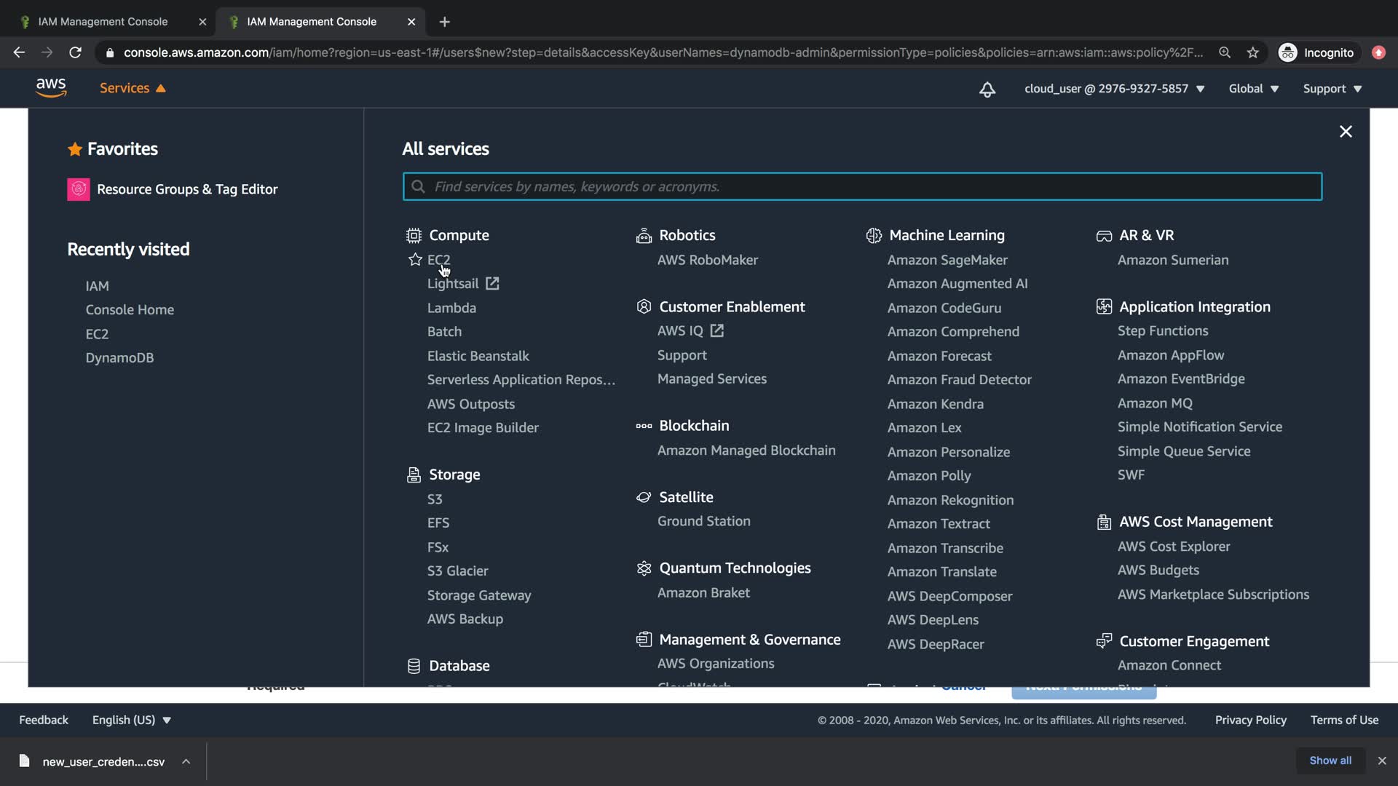Click Show all downloads button

(x=1330, y=761)
